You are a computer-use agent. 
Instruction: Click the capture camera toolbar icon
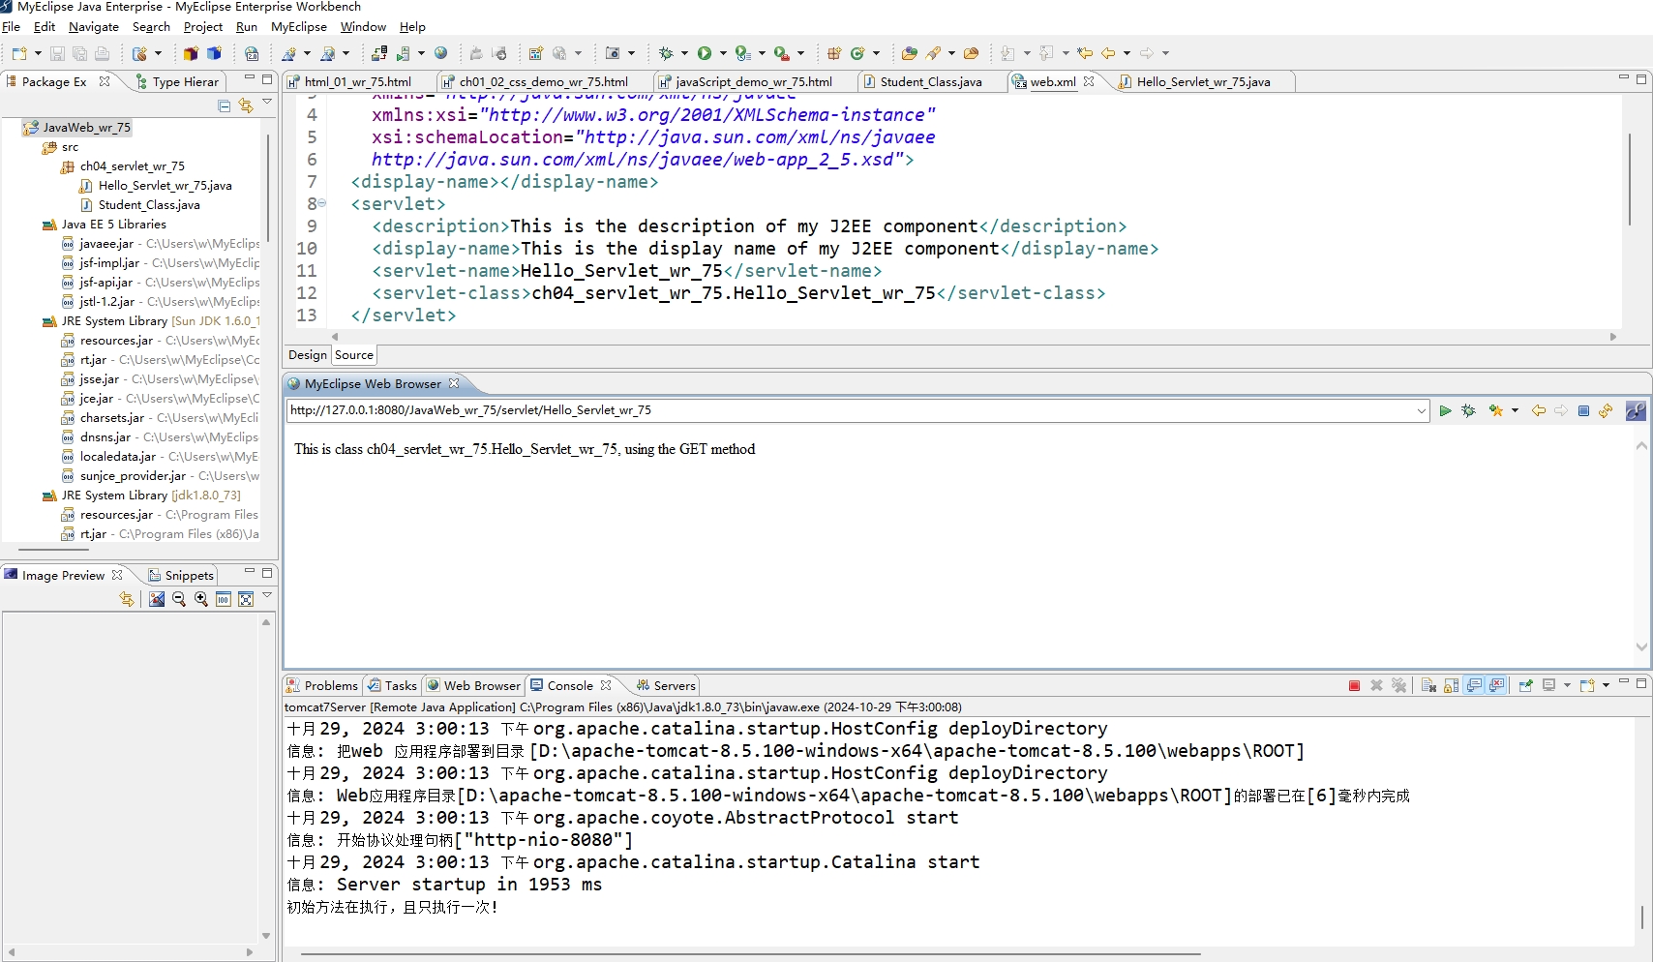click(x=613, y=53)
